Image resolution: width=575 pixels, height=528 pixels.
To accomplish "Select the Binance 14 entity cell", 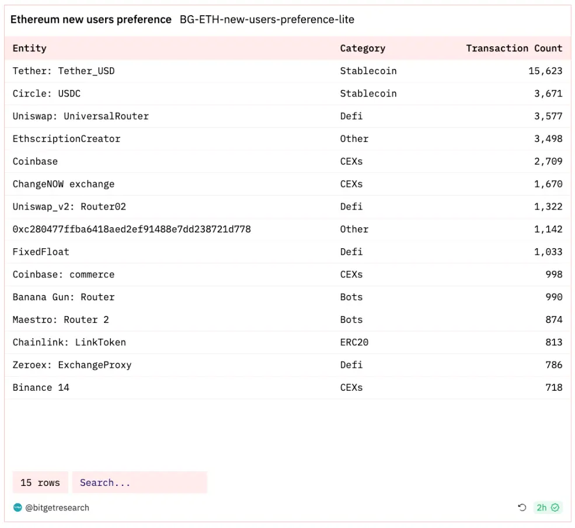I will coord(41,388).
